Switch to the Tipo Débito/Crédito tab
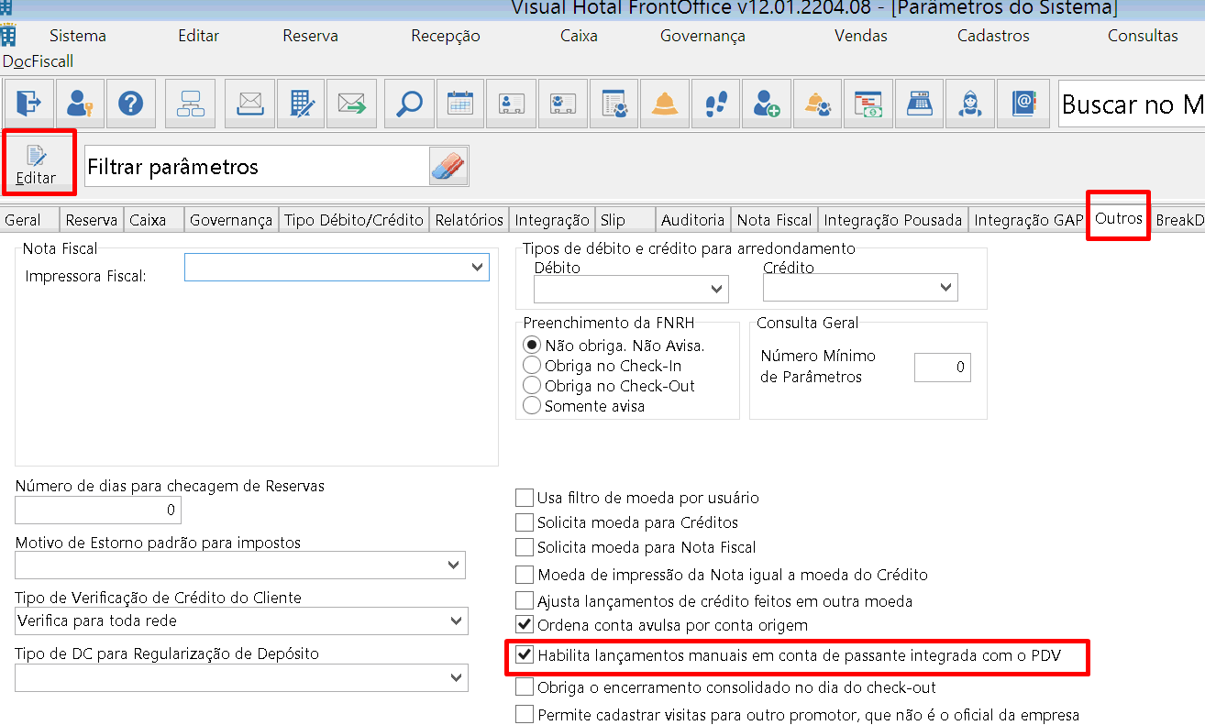Viewport: 1205px width, 725px height. pyautogui.click(x=354, y=220)
